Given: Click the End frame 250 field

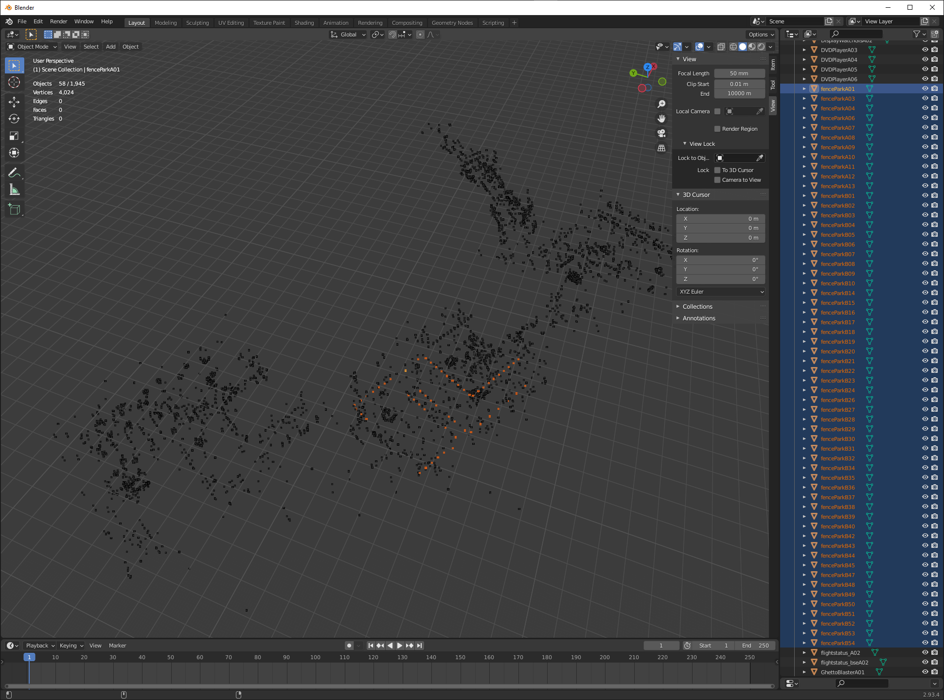Looking at the screenshot, I should (x=755, y=646).
